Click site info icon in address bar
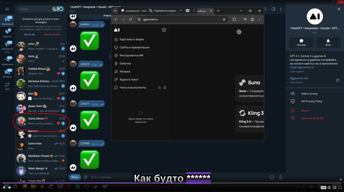Viewport: 344px width, 192px height. 139,20
